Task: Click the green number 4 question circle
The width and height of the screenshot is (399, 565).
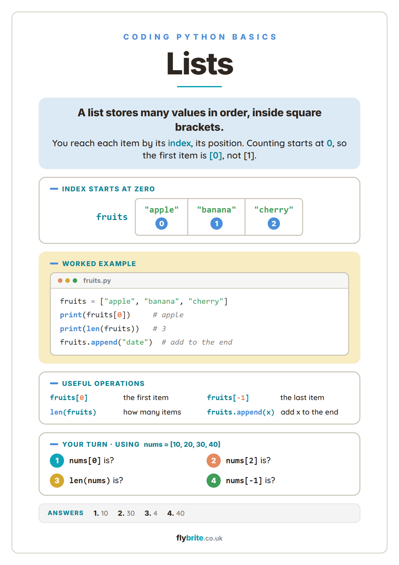Action: pos(214,481)
